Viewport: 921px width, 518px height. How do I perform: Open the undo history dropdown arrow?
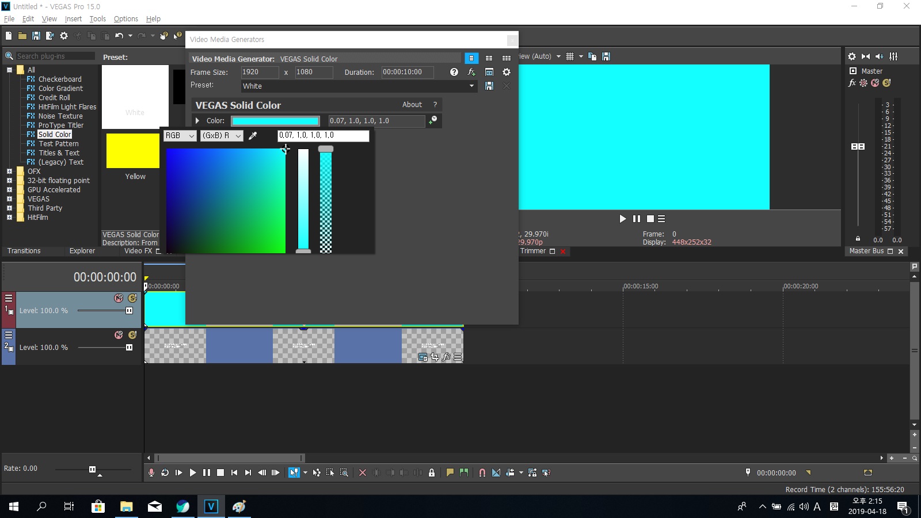(x=131, y=36)
